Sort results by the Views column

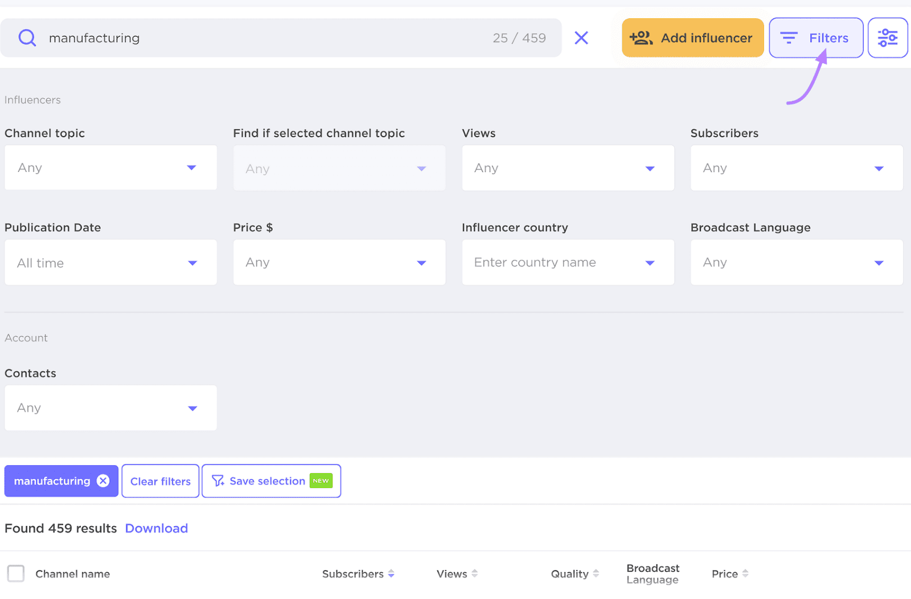(475, 574)
